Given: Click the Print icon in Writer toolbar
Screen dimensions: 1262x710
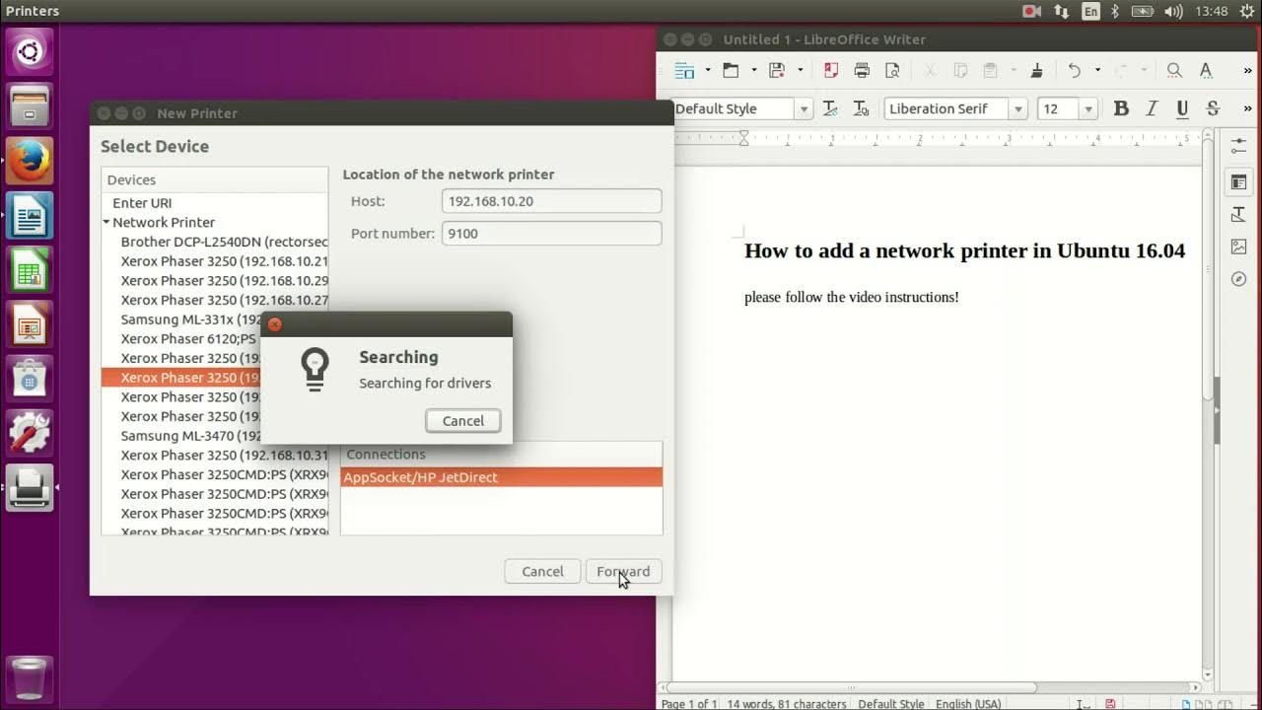Looking at the screenshot, I should 862,70.
